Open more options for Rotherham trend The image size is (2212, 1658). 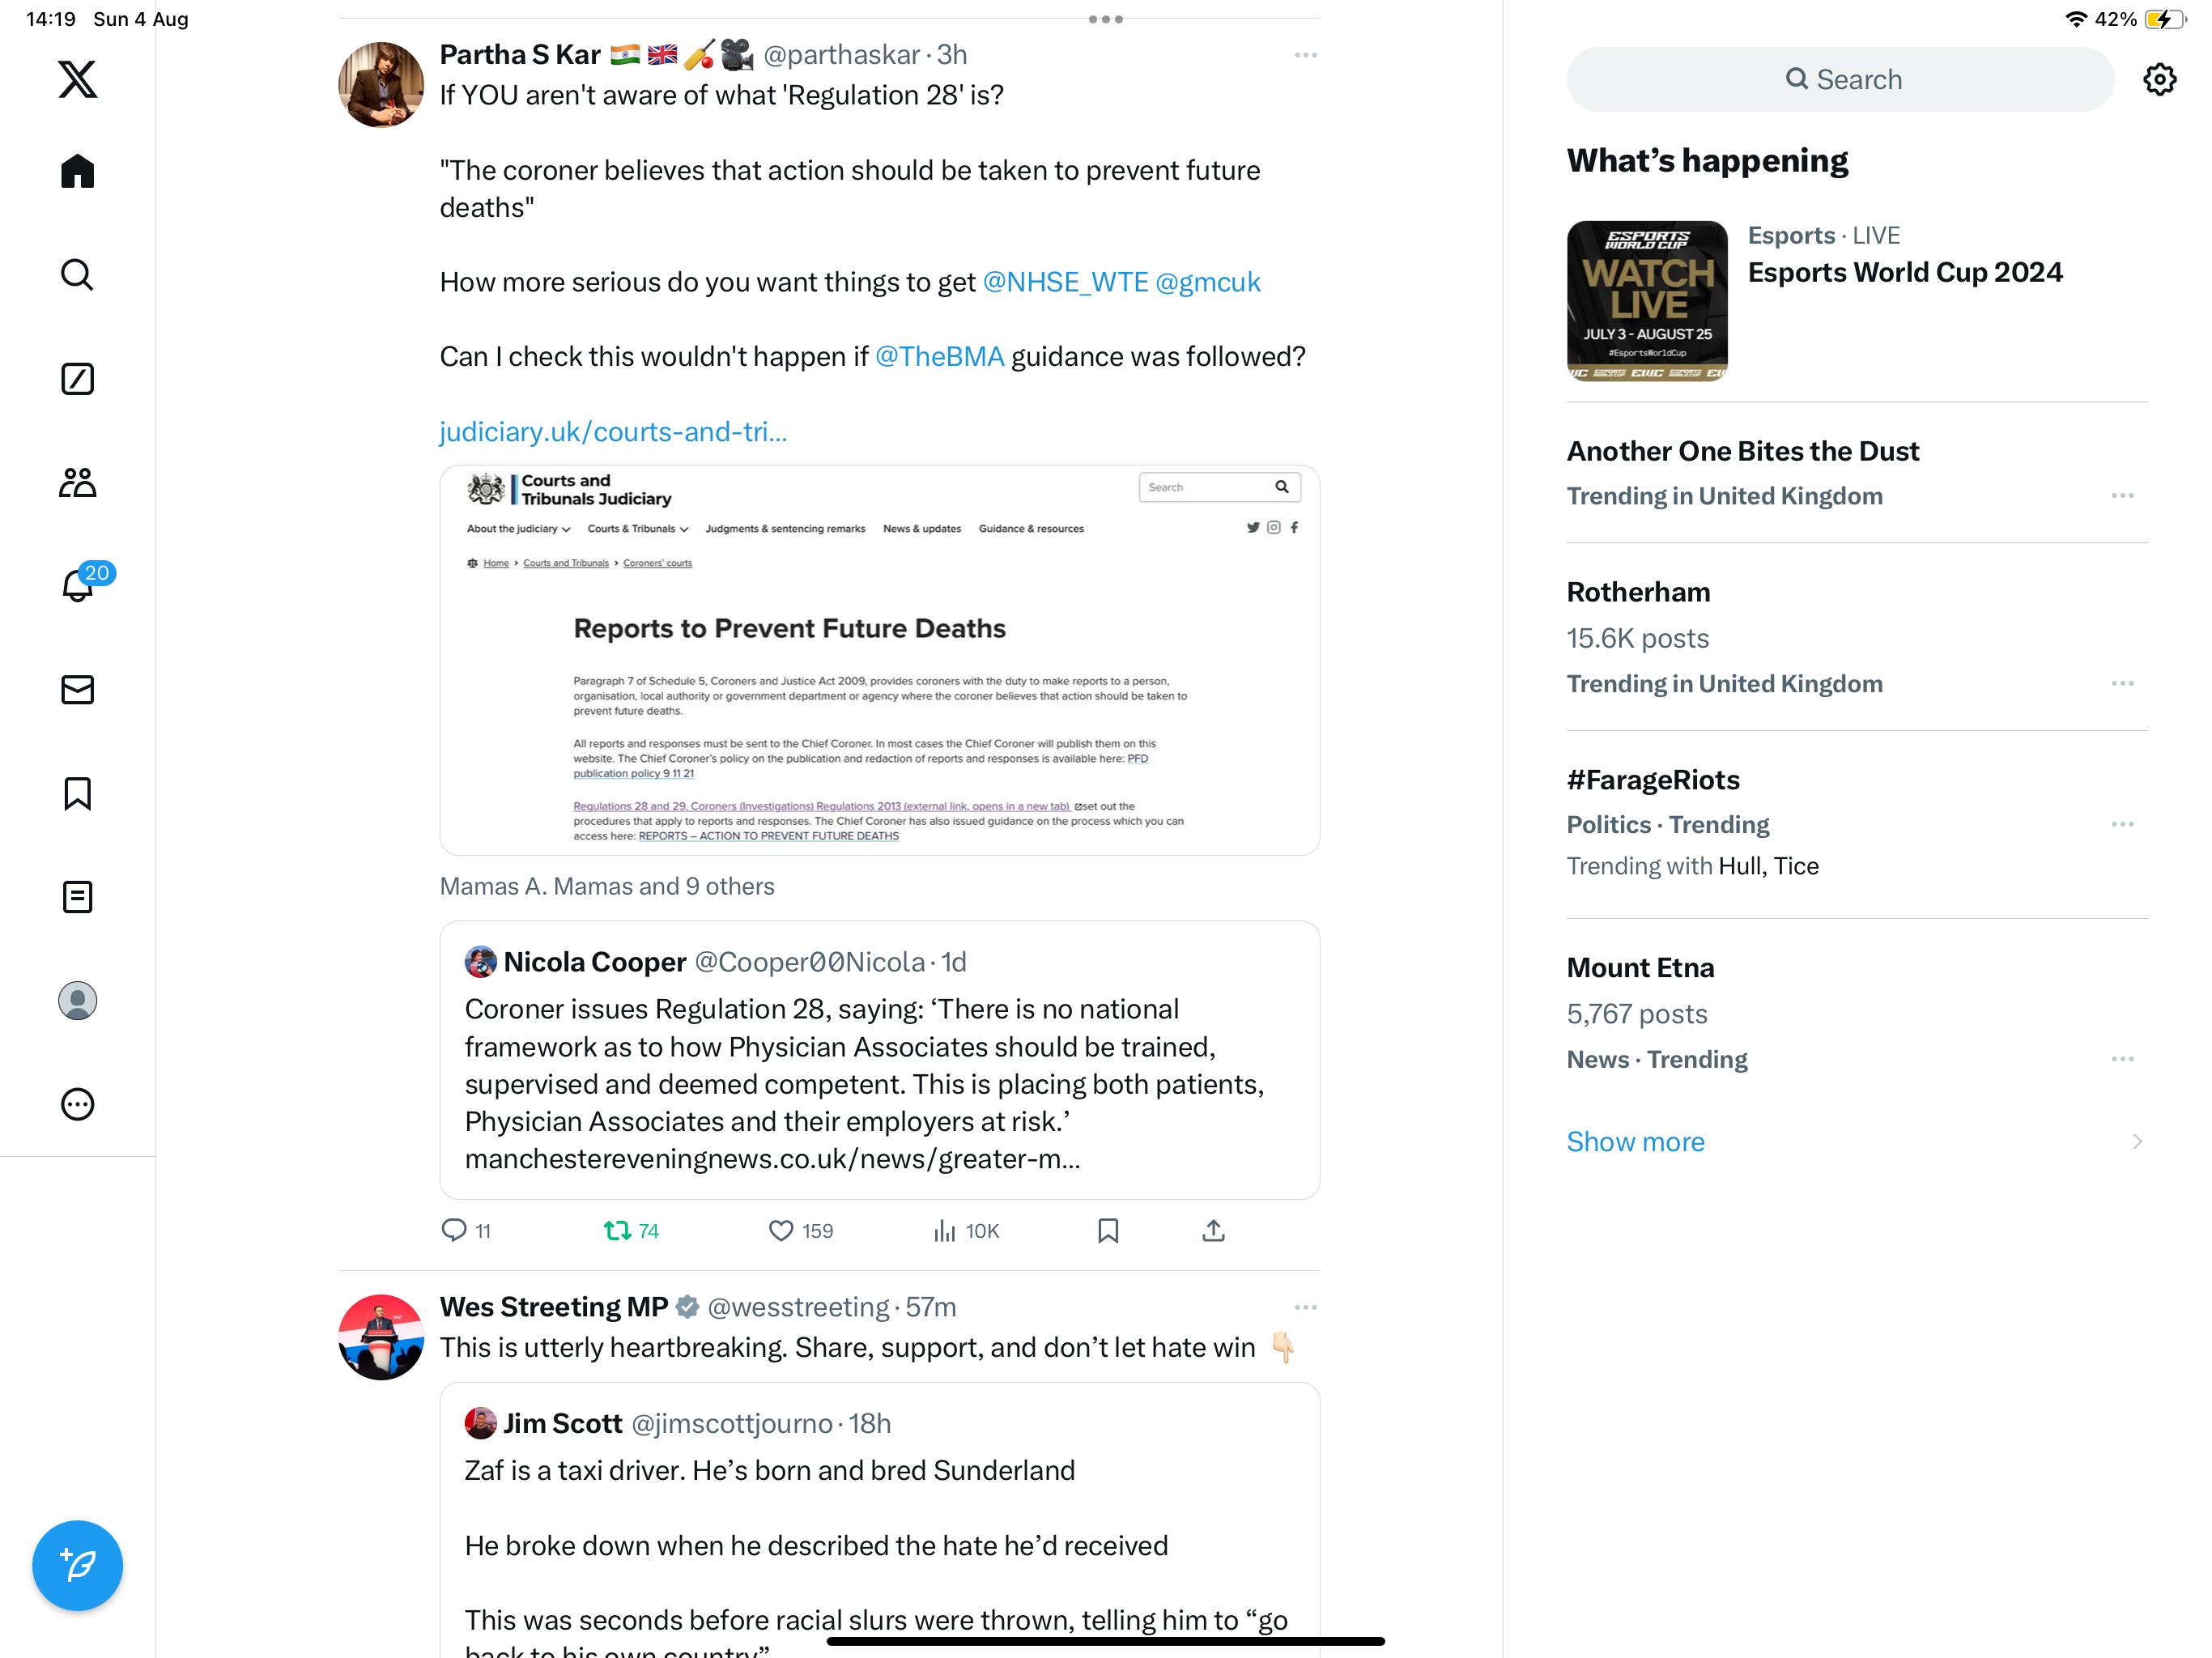pyautogui.click(x=2122, y=684)
